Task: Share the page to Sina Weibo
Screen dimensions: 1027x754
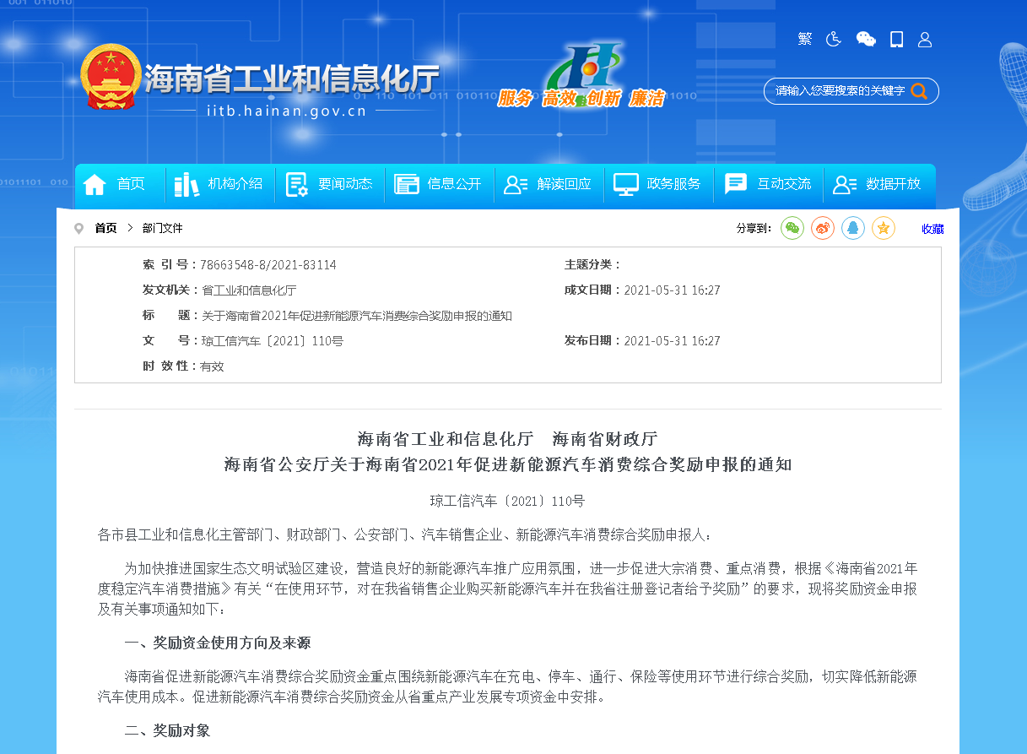Action: pos(822,228)
